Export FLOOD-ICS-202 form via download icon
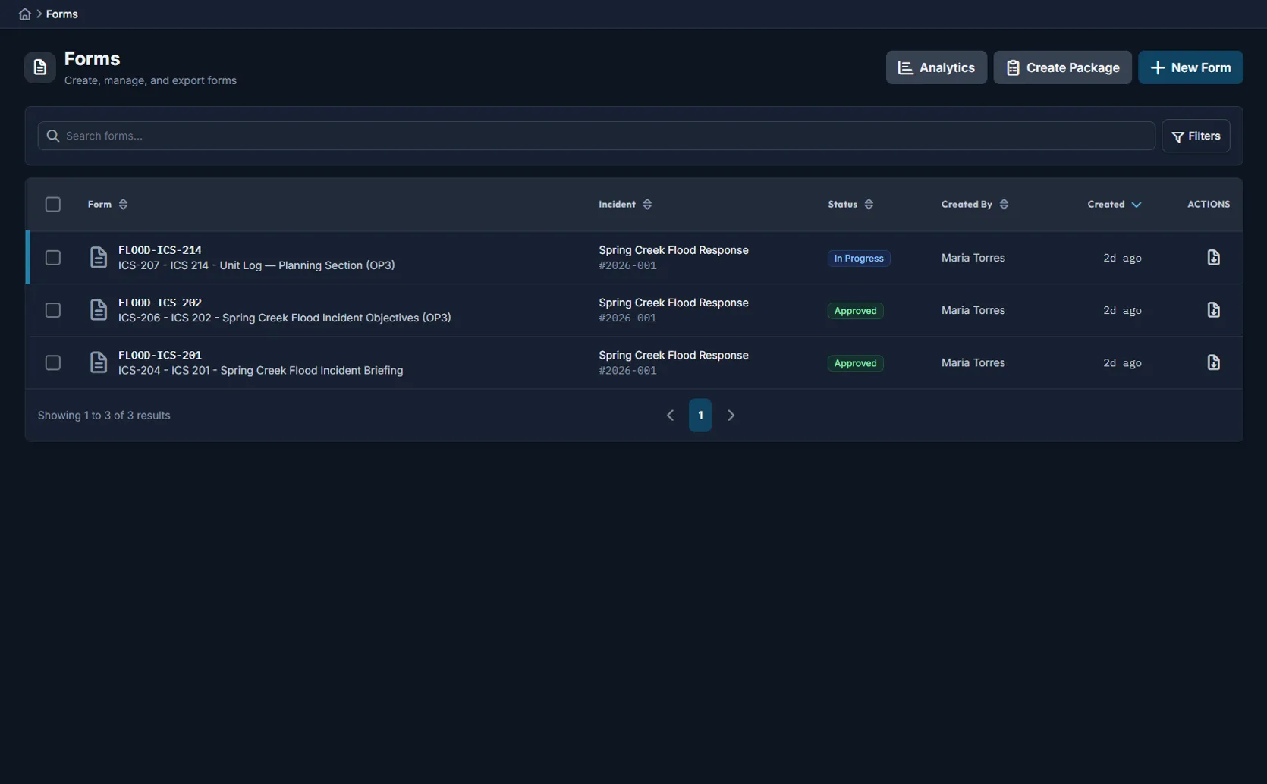The height and width of the screenshot is (784, 1267). pos(1213,310)
